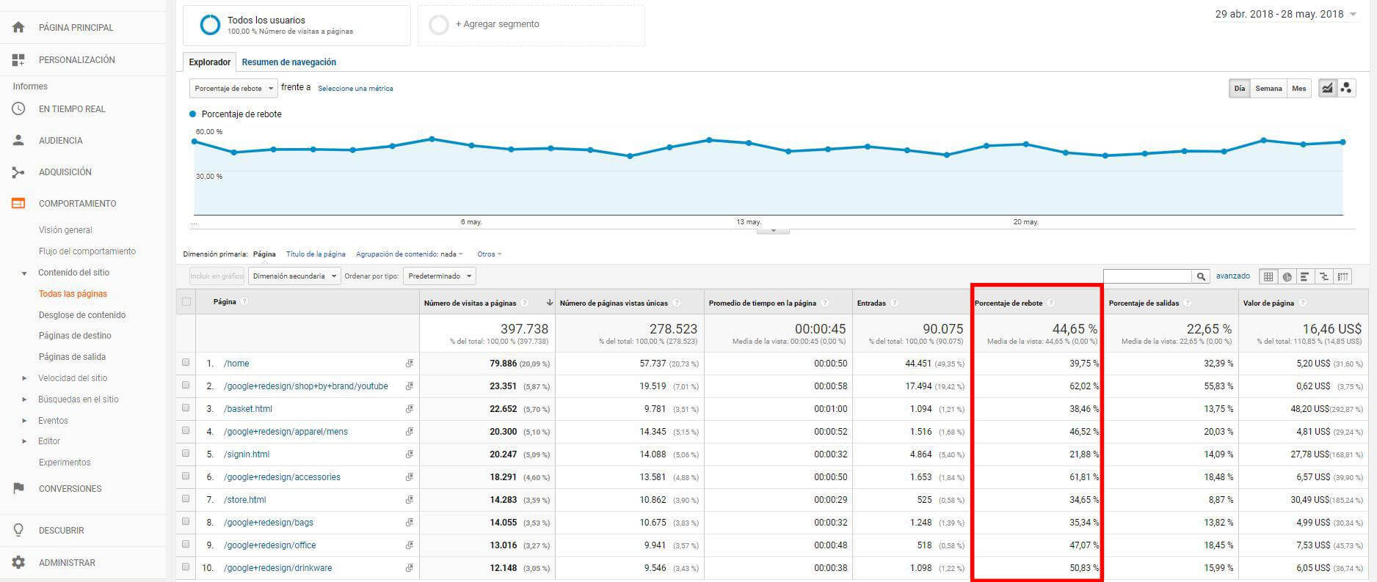The image size is (1377, 582).
Task: Select the Día time granularity
Action: tap(1240, 89)
